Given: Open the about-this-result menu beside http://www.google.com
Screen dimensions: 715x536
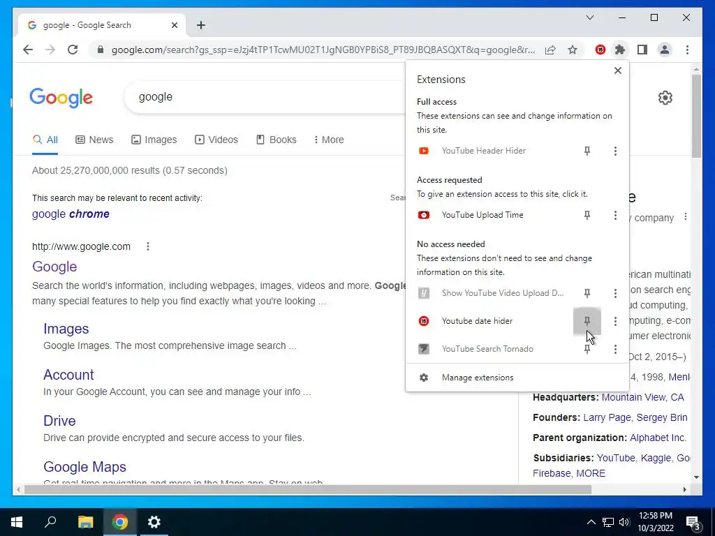Looking at the screenshot, I should point(148,246).
